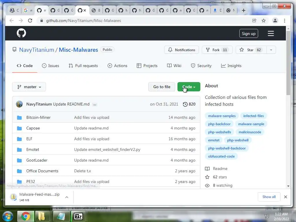Click the Emotet folder icon

[x=19, y=150]
